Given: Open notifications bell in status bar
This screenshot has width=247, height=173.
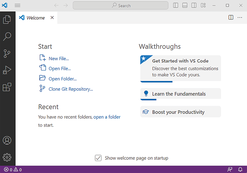Looking at the screenshot, I should tap(240, 170).
